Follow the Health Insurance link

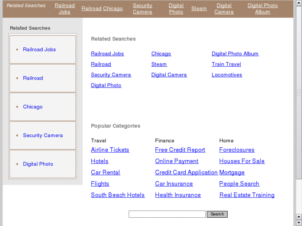coord(178,195)
